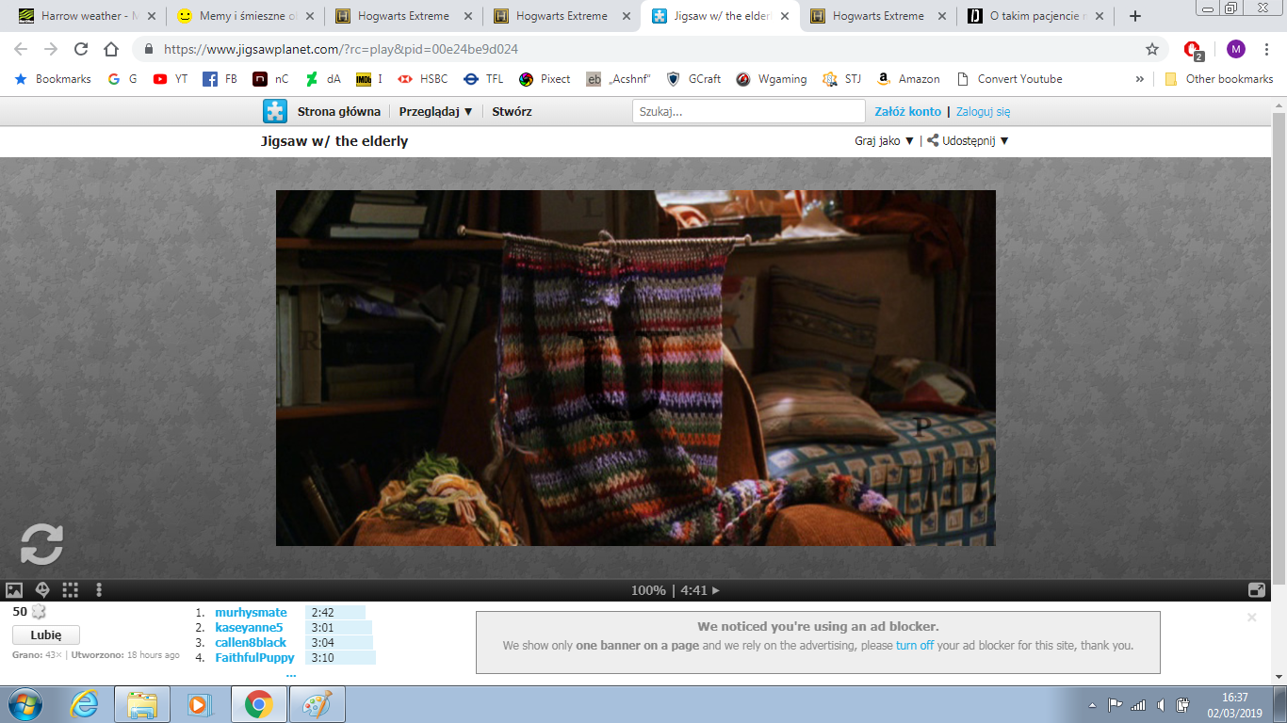
Task: Click the restart puzzle circular arrows icon
Action: tap(42, 544)
